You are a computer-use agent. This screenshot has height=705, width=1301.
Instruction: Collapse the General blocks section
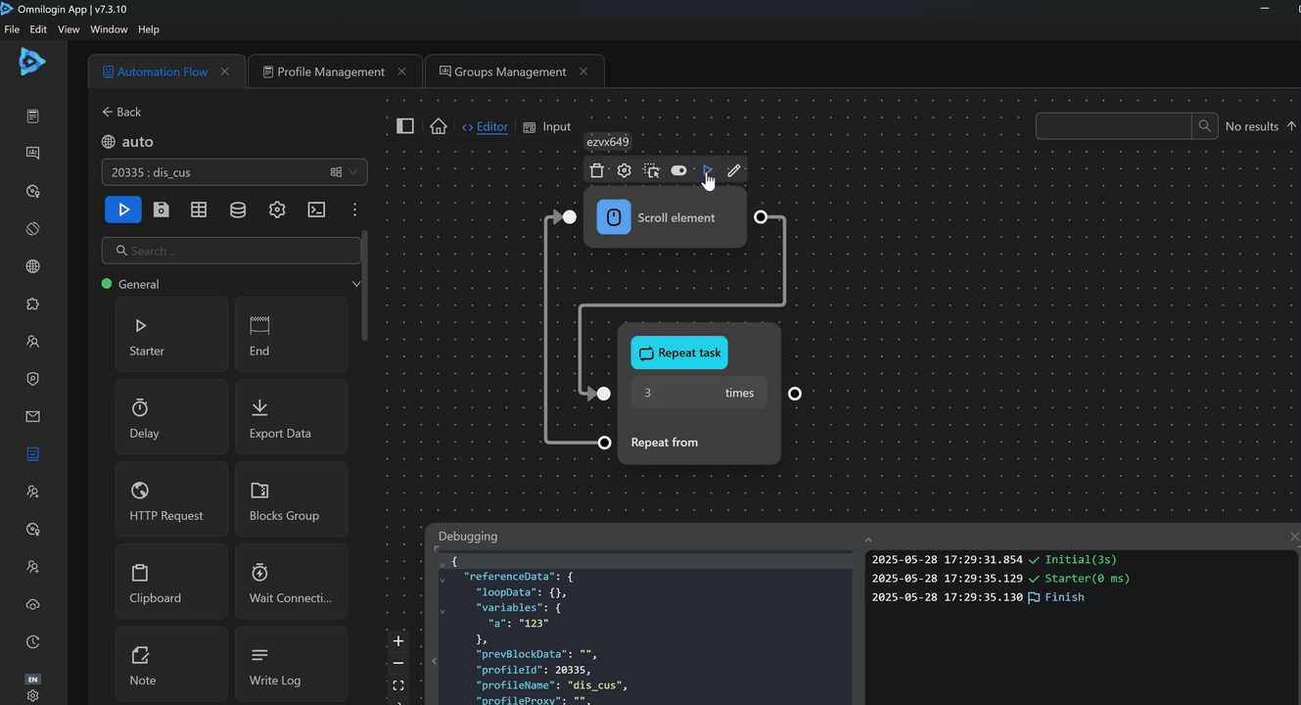(x=355, y=284)
